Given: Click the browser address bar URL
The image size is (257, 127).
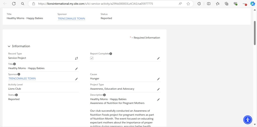Looking at the screenshot, I should (95, 4).
